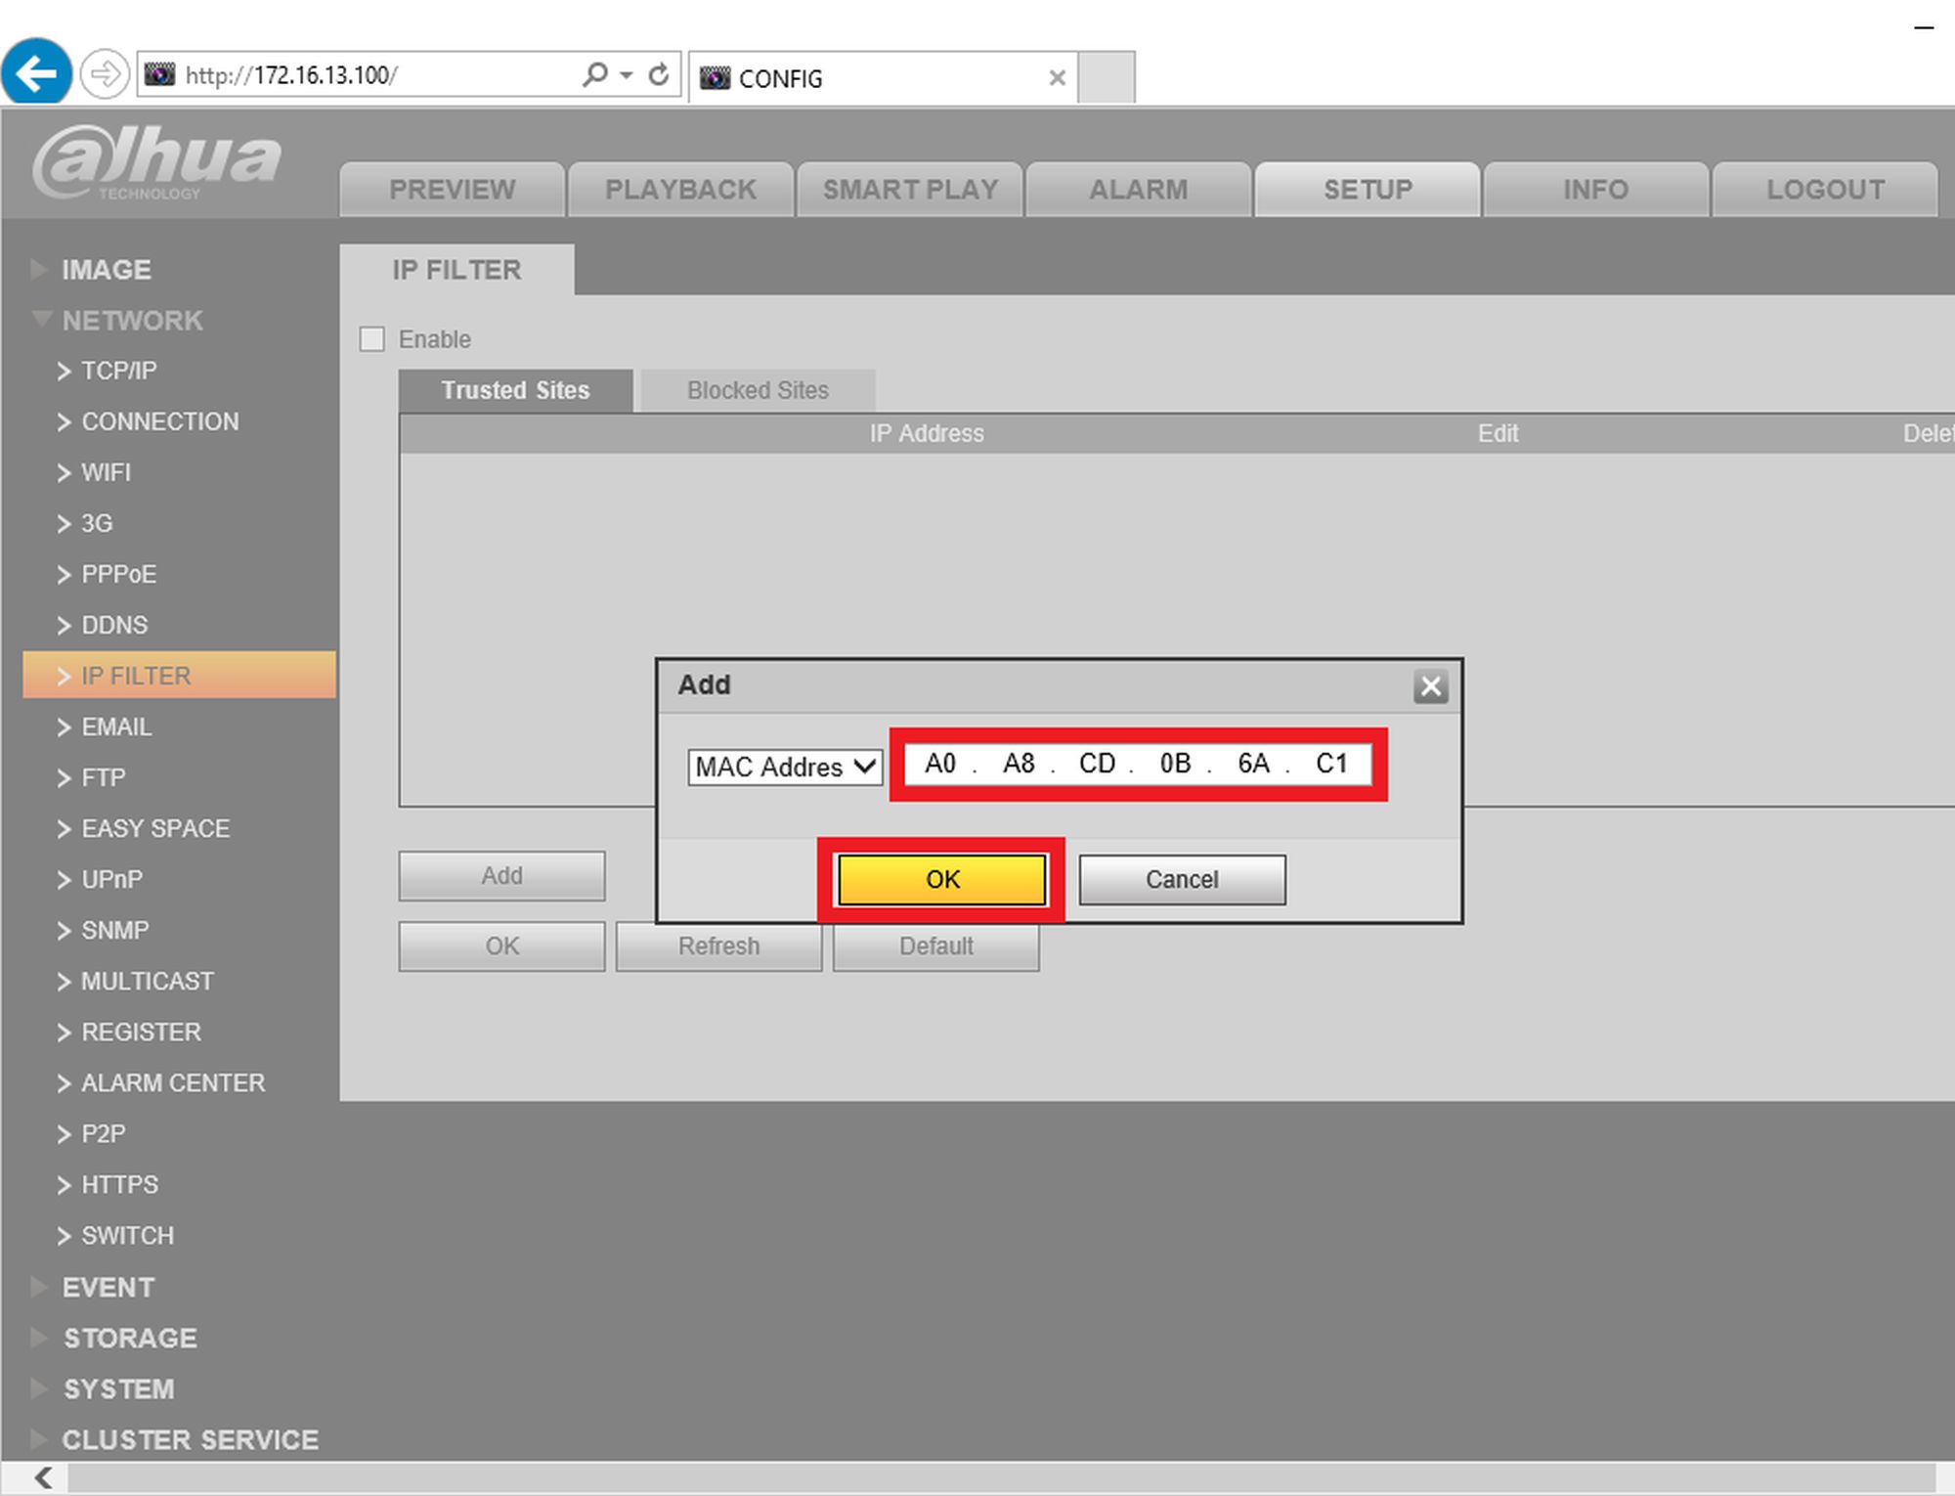Toggle the Enable IP filter checkbox
This screenshot has width=1955, height=1496.
(x=372, y=339)
